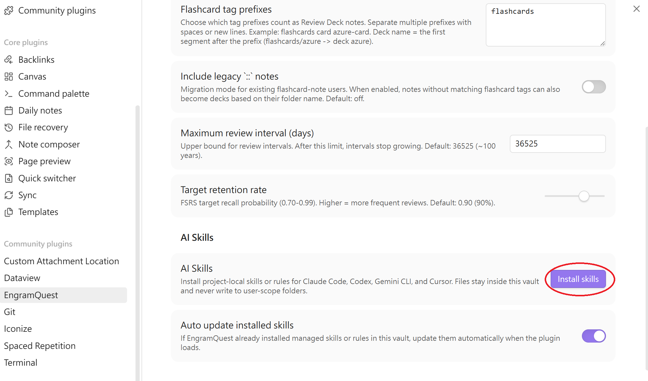The width and height of the screenshot is (648, 381).
Task: Close the settings dialog
Action: pyautogui.click(x=636, y=9)
